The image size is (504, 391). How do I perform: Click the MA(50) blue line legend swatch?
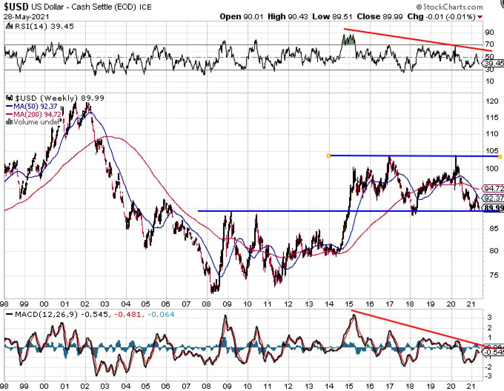(x=9, y=107)
